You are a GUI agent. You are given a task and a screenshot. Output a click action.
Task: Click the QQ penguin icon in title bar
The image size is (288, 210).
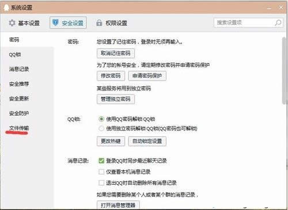6,7
